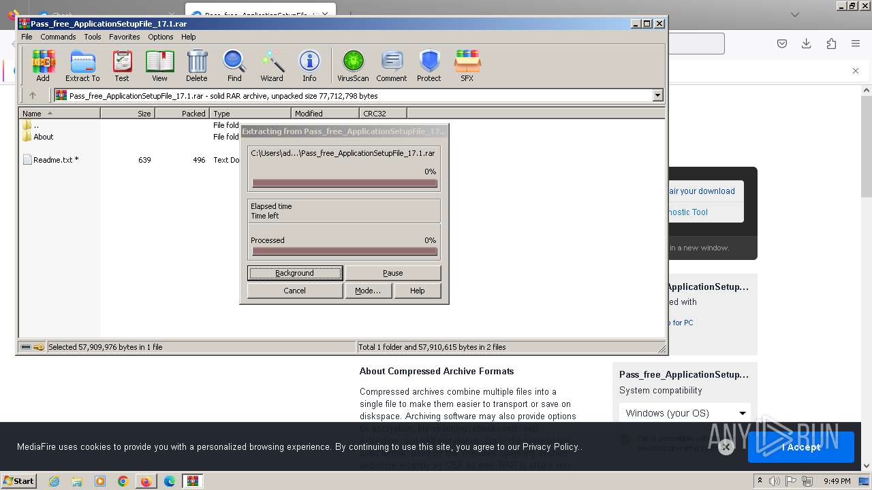Show archive Info
The image size is (872, 490).
click(309, 66)
